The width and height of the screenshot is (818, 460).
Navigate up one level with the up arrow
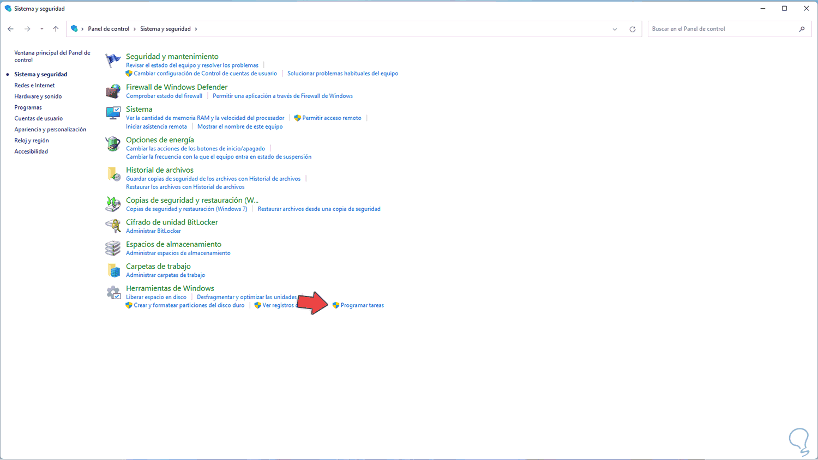(x=56, y=29)
